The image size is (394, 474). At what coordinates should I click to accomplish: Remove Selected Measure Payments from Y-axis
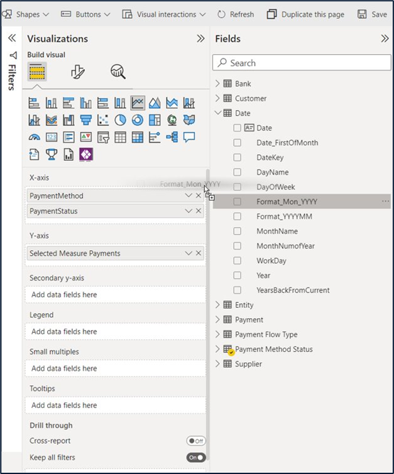pyautogui.click(x=199, y=253)
